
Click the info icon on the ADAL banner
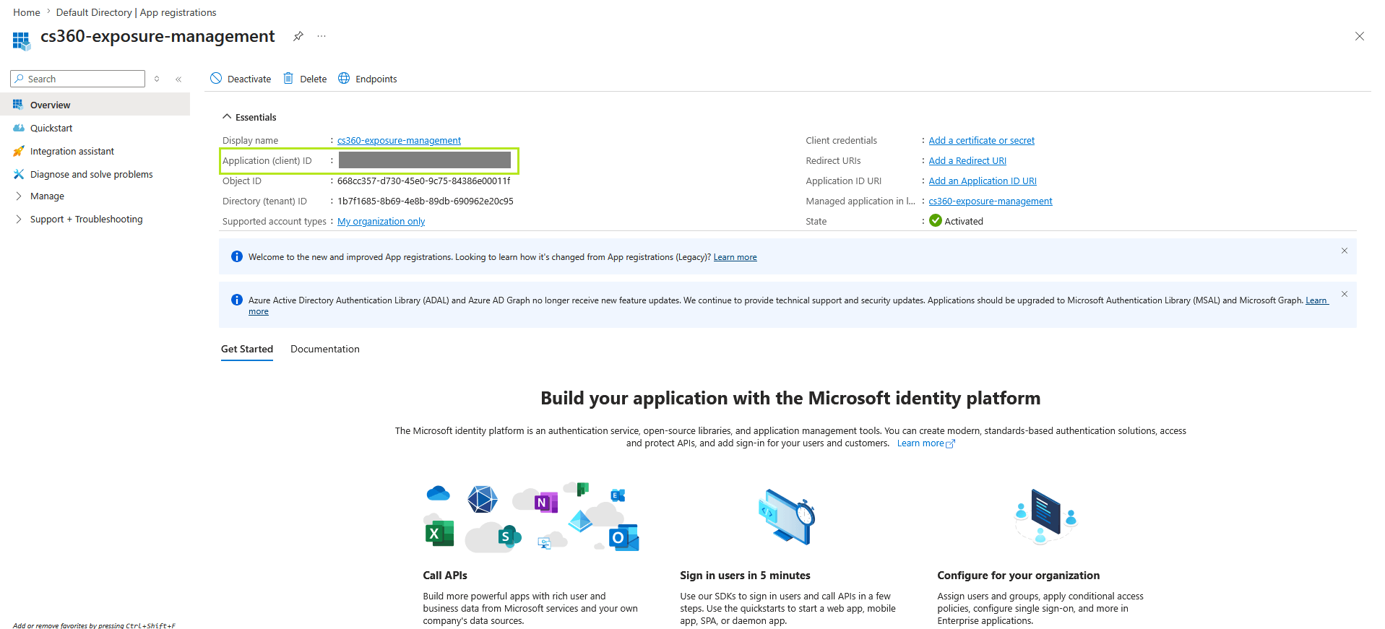[x=236, y=300]
